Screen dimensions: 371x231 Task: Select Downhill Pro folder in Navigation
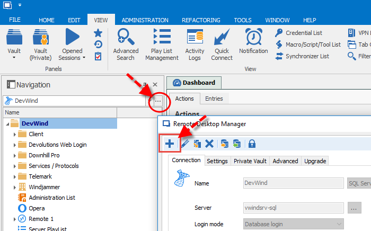44,155
